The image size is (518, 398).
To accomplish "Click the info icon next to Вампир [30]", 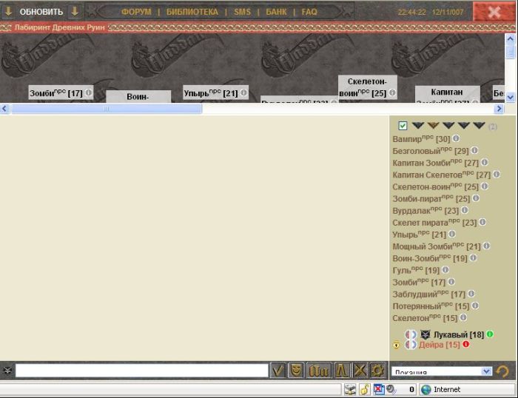I will tap(456, 138).
